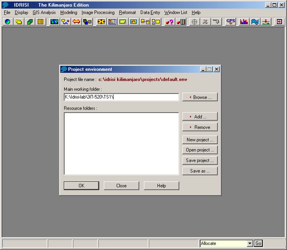Click the Allocate text in the combo box
Viewport: 287px width, 250px height.
[208, 243]
